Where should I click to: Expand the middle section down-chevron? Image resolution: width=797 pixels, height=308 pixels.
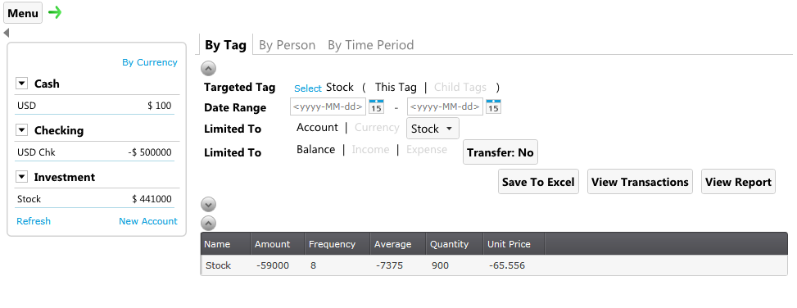[208, 204]
